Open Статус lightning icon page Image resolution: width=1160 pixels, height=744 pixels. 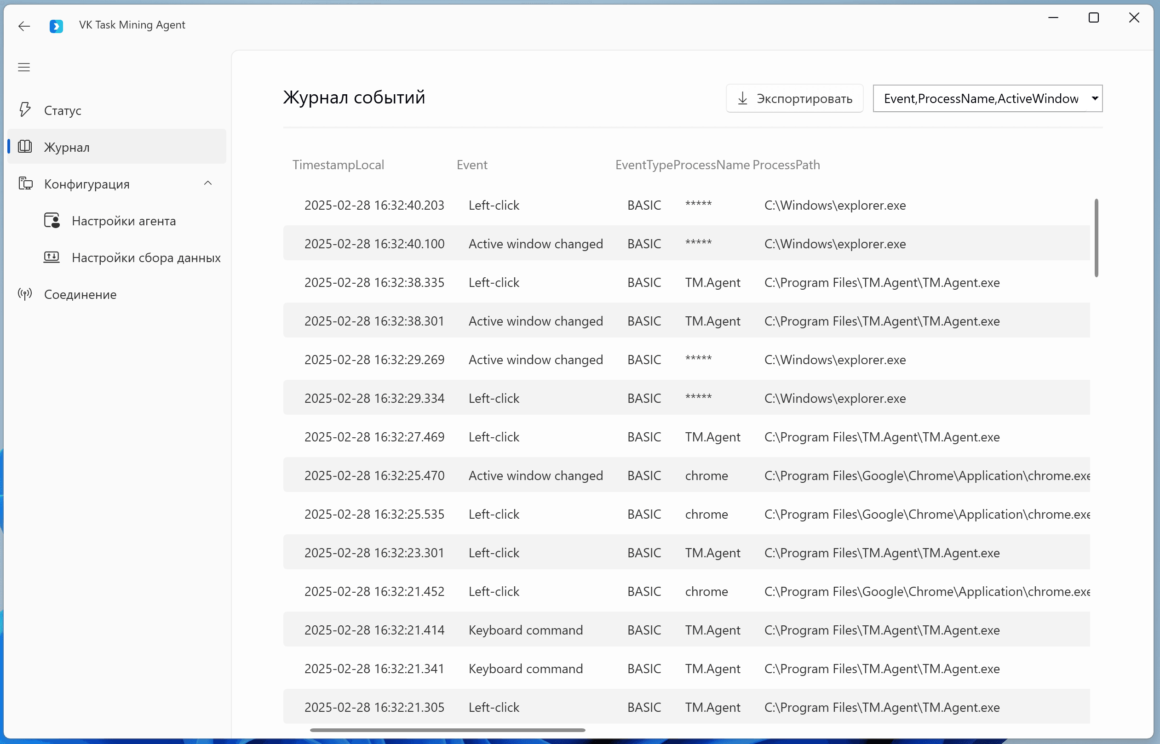[25, 109]
